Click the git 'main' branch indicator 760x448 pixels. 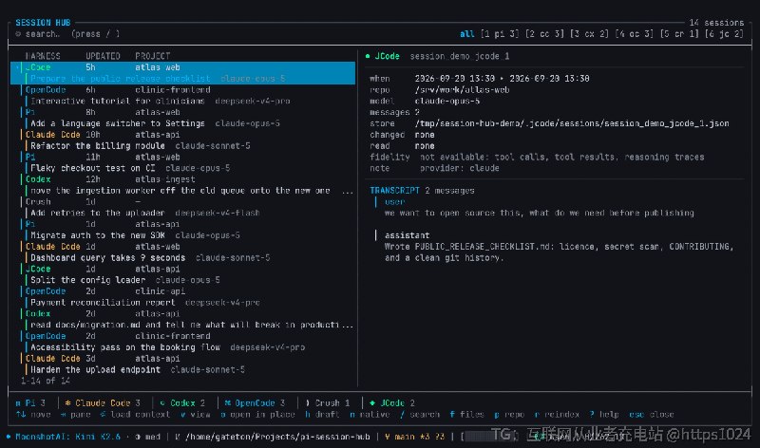401,437
